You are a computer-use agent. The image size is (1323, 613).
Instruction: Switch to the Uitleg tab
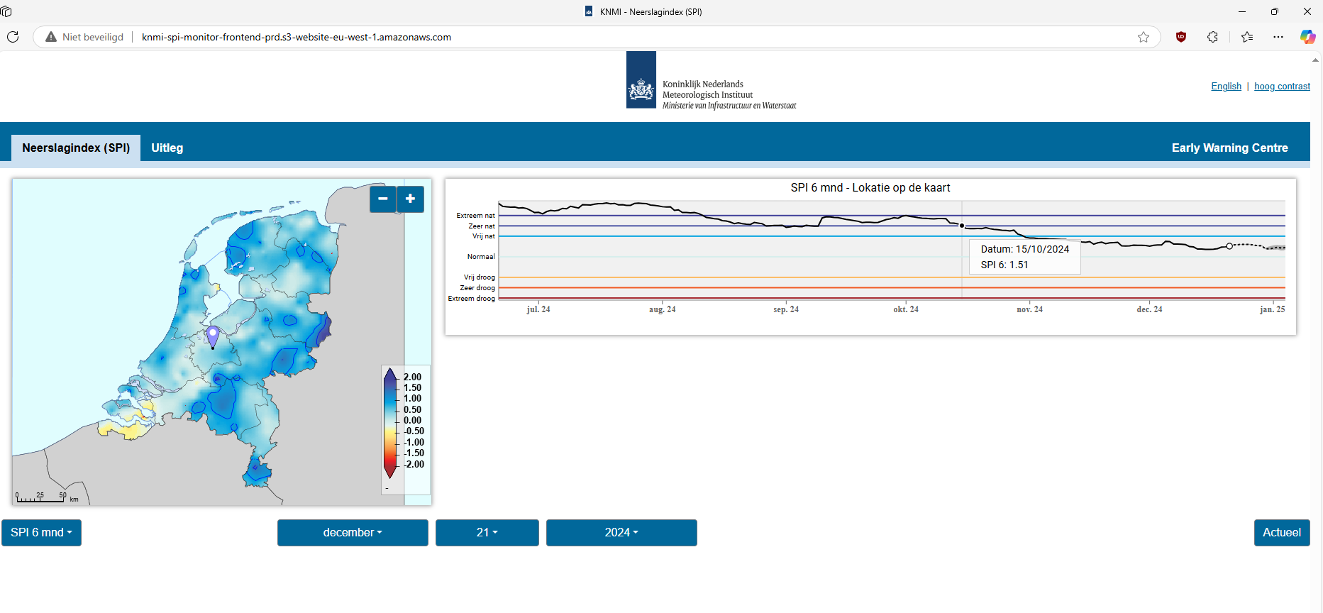click(x=167, y=148)
